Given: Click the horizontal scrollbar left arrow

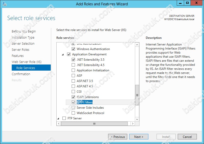Looking at the screenshot, I should (x=59, y=123).
